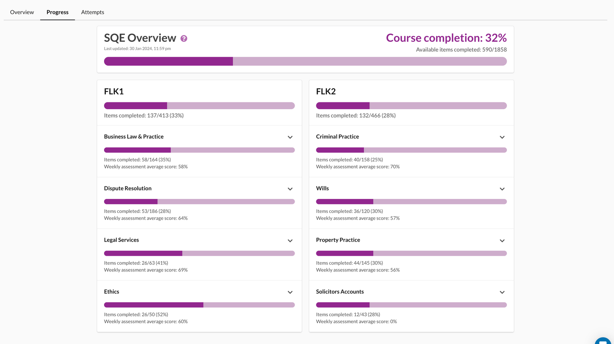
Task: Click the Wills section heading
Action: coord(322,188)
